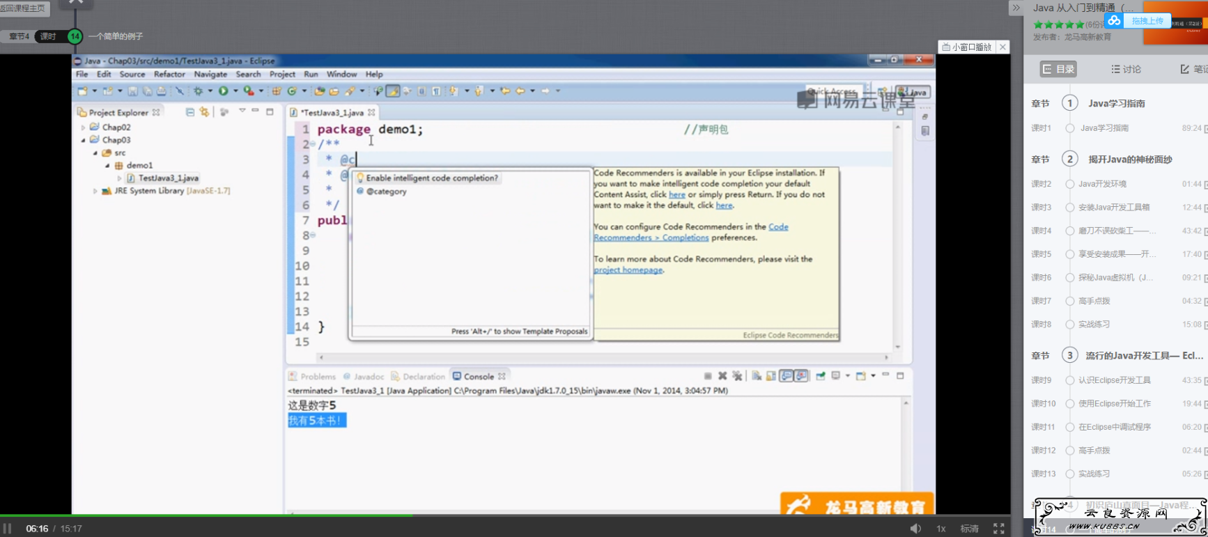Collapse the Chap03 project node
The image size is (1208, 537).
83,140
